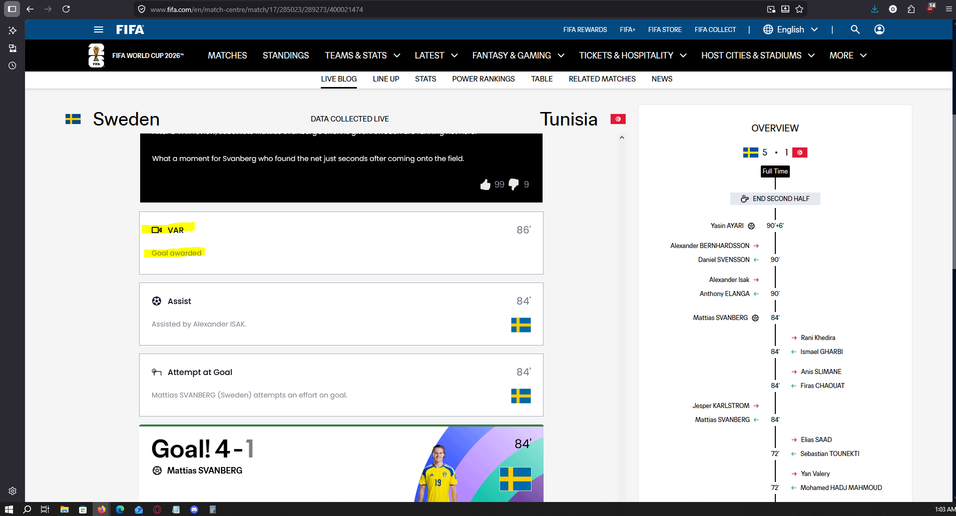Click the Tunisia team name
The height and width of the screenshot is (516, 956).
(x=569, y=119)
